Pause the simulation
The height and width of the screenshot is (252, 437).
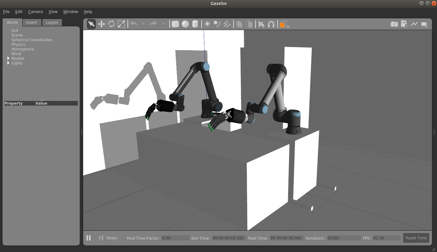point(89,238)
